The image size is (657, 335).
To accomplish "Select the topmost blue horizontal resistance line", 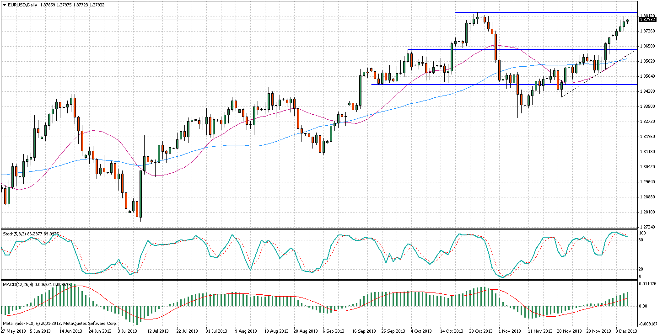I will click(x=549, y=12).
